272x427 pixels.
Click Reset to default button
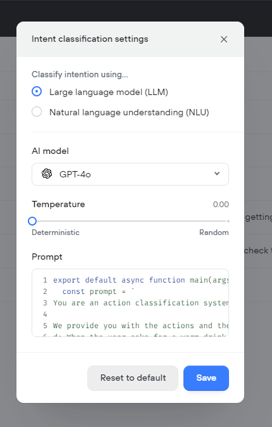coord(133,378)
